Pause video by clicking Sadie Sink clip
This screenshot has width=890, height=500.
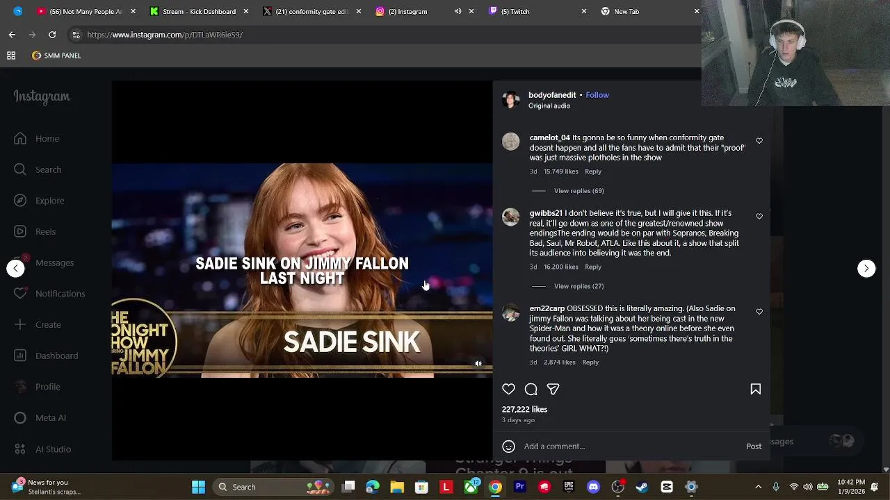302,271
